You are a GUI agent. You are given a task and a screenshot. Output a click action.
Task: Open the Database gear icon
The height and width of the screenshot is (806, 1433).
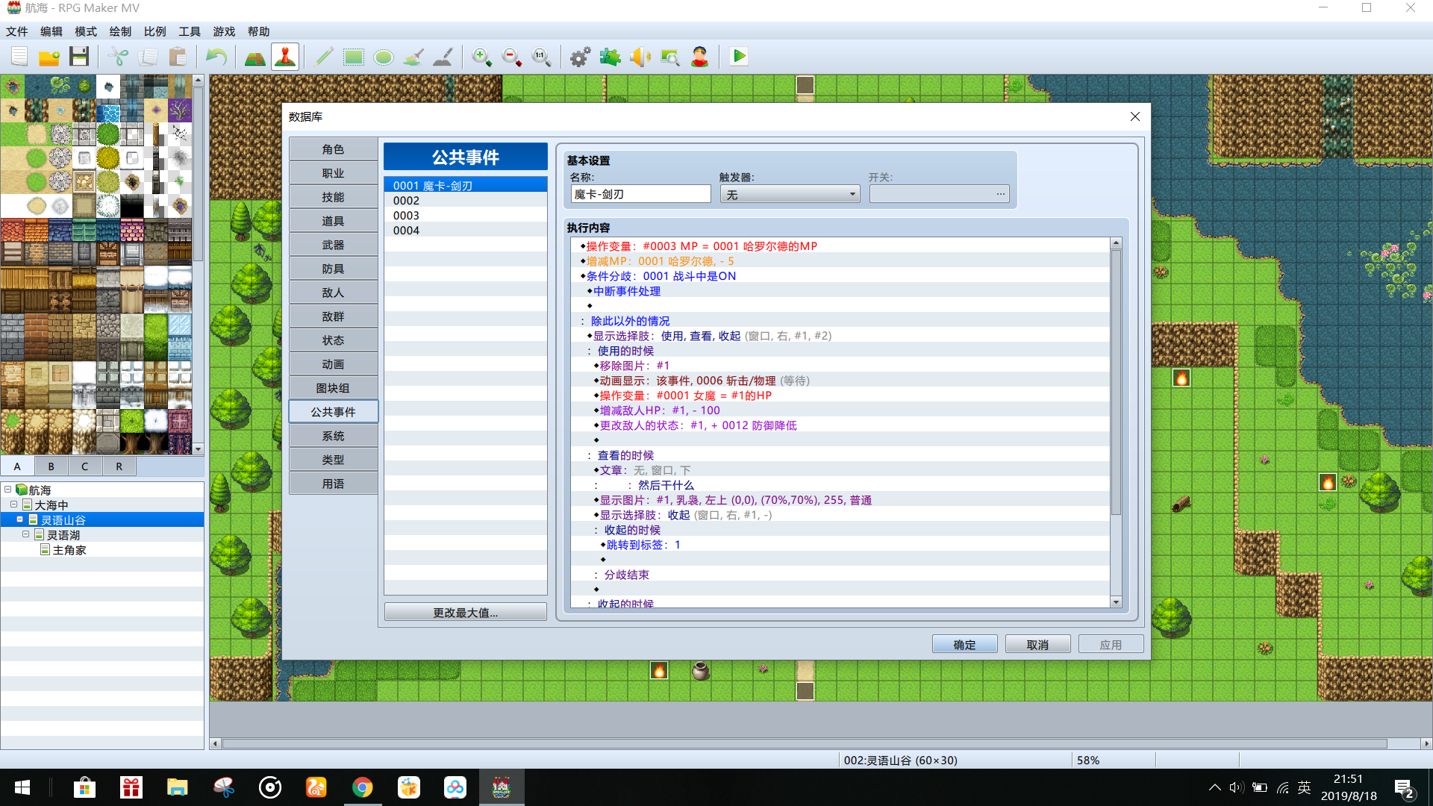pos(581,57)
